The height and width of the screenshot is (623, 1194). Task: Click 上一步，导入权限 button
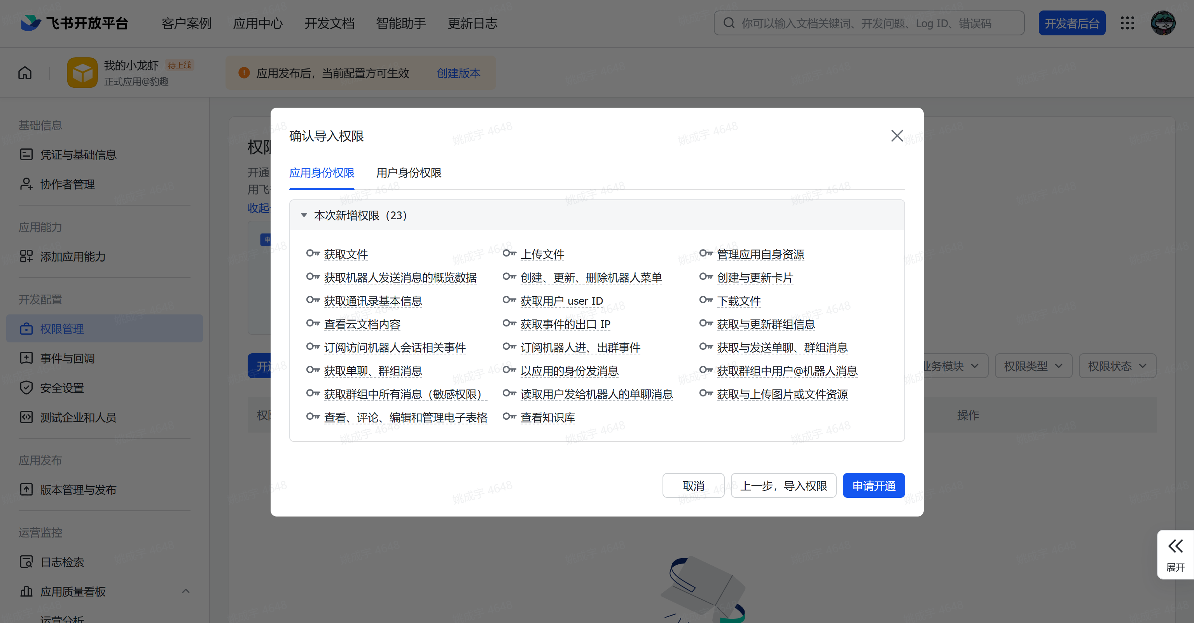[x=783, y=485]
